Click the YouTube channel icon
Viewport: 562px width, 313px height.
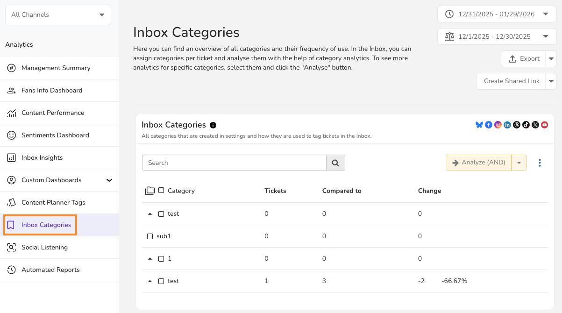pos(544,125)
